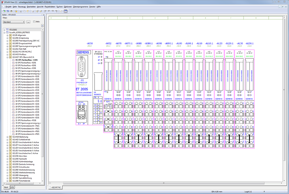Image resolution: width=289 pixels, height=194 pixels.
Task: Open the Dienstprogramme menu
Action: [81, 6]
